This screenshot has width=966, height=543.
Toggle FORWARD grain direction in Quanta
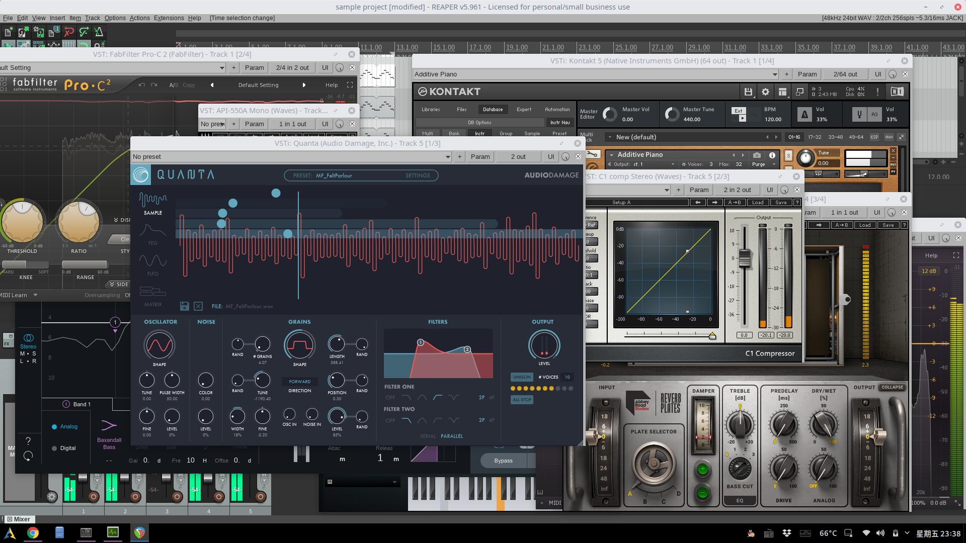coord(299,382)
